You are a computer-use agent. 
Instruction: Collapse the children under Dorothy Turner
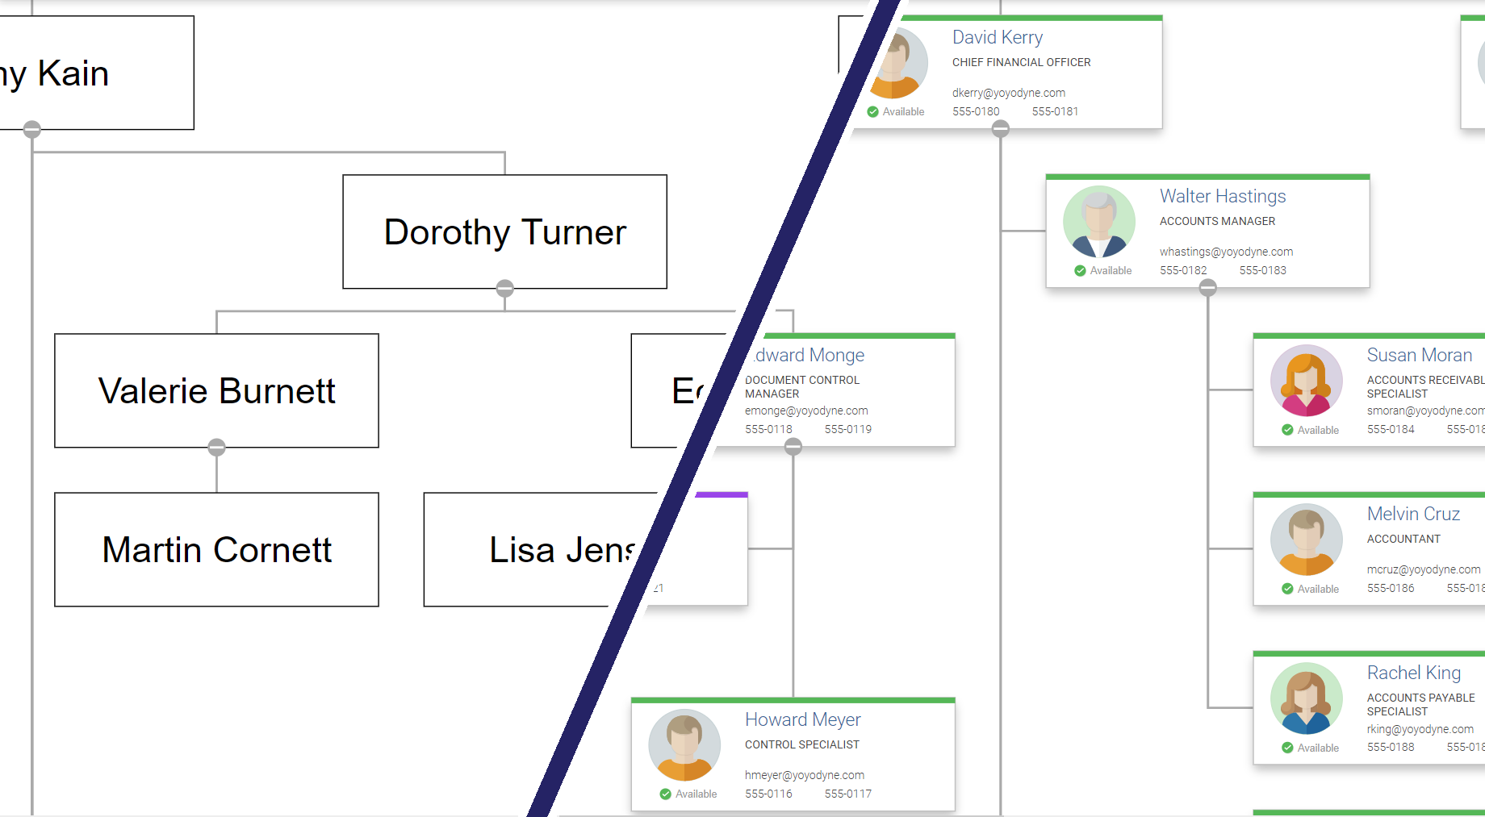505,288
